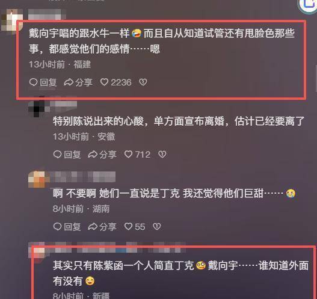Like the 湖南 comment with 55 likes
Viewport: 317px width, 299px height.
click(x=128, y=226)
